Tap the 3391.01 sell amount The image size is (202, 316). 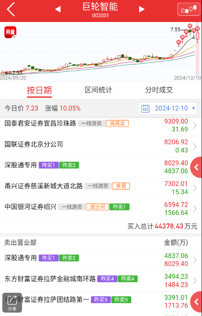pyautogui.click(x=176, y=297)
